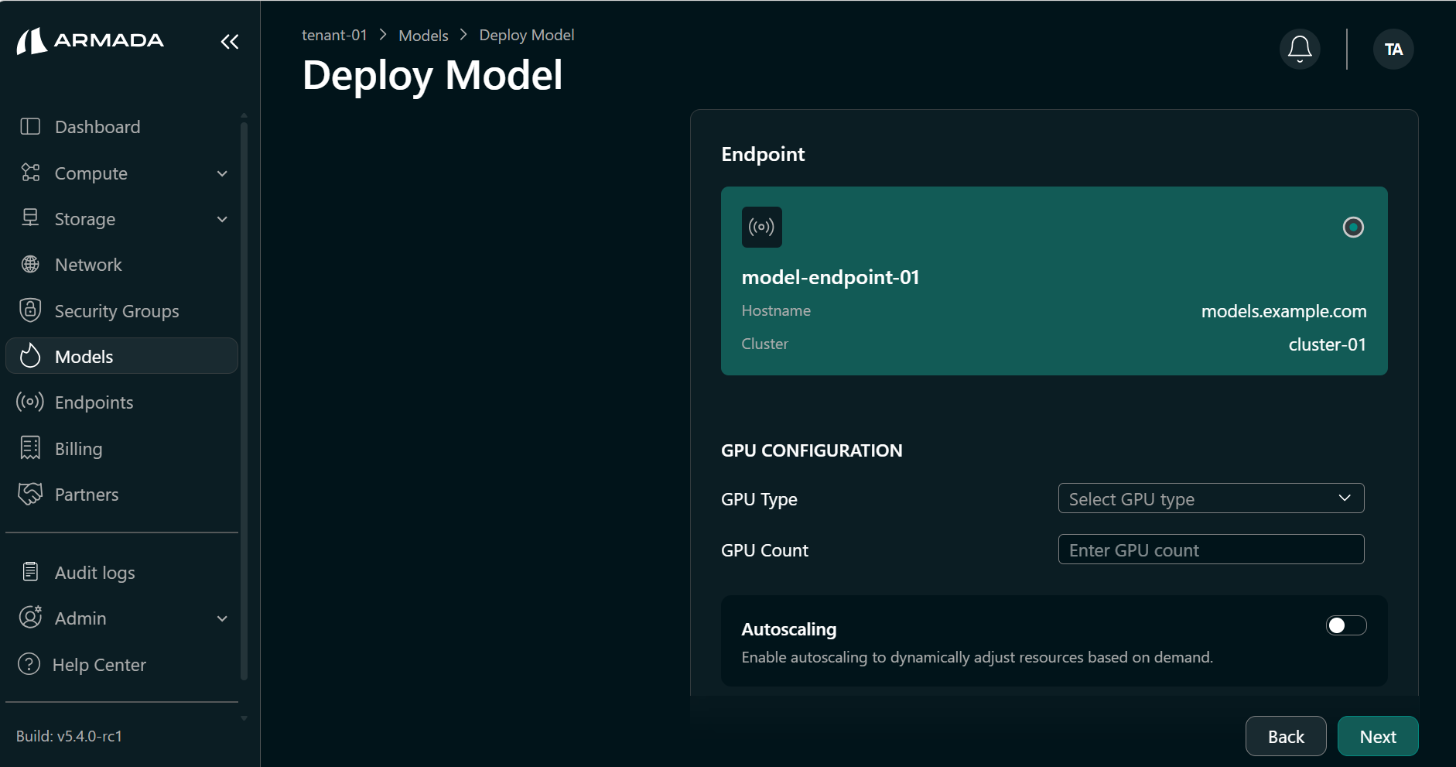Image resolution: width=1456 pixels, height=767 pixels.
Task: Click the Build v5.4.0-rc1 label
Action: coord(69,736)
